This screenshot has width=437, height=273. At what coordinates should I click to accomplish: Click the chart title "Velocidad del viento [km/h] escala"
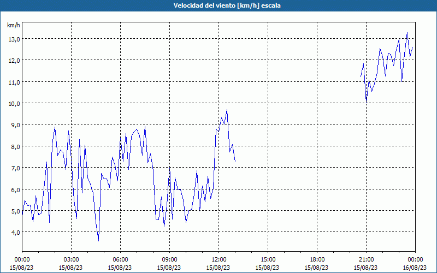pos(227,5)
